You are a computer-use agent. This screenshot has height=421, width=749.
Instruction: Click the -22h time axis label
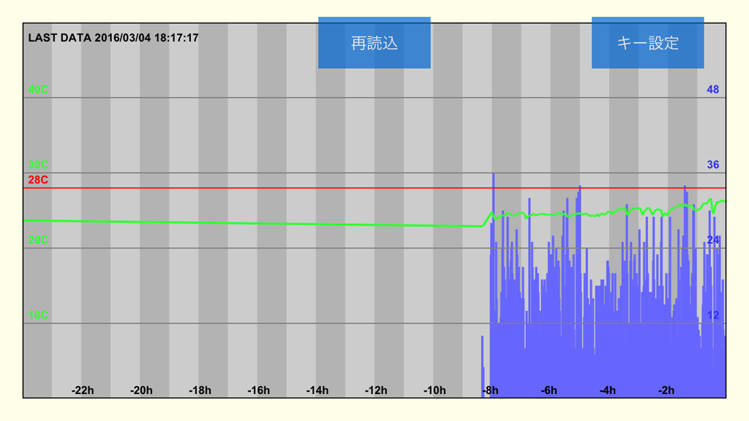[83, 390]
